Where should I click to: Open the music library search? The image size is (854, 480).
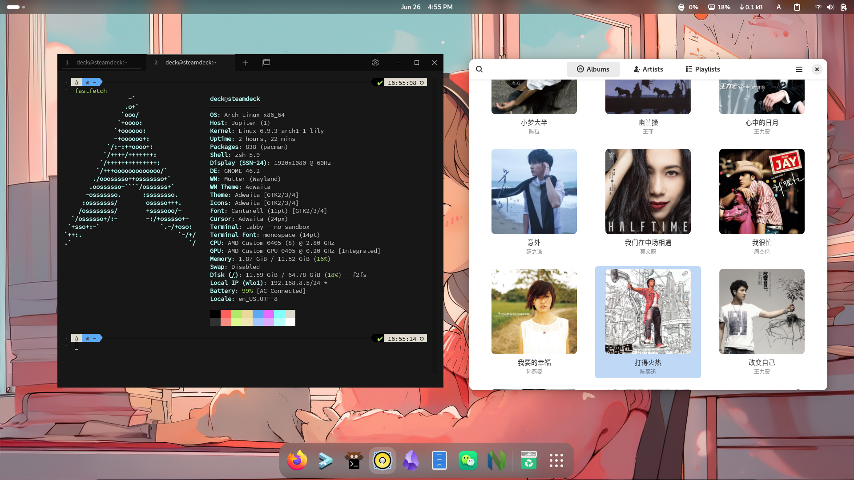pyautogui.click(x=479, y=69)
